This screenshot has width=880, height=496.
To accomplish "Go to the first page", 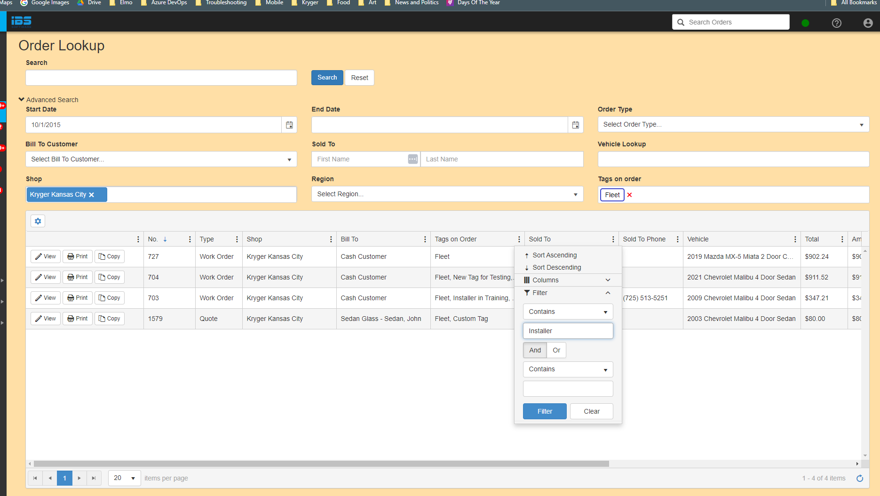I will click(x=35, y=478).
